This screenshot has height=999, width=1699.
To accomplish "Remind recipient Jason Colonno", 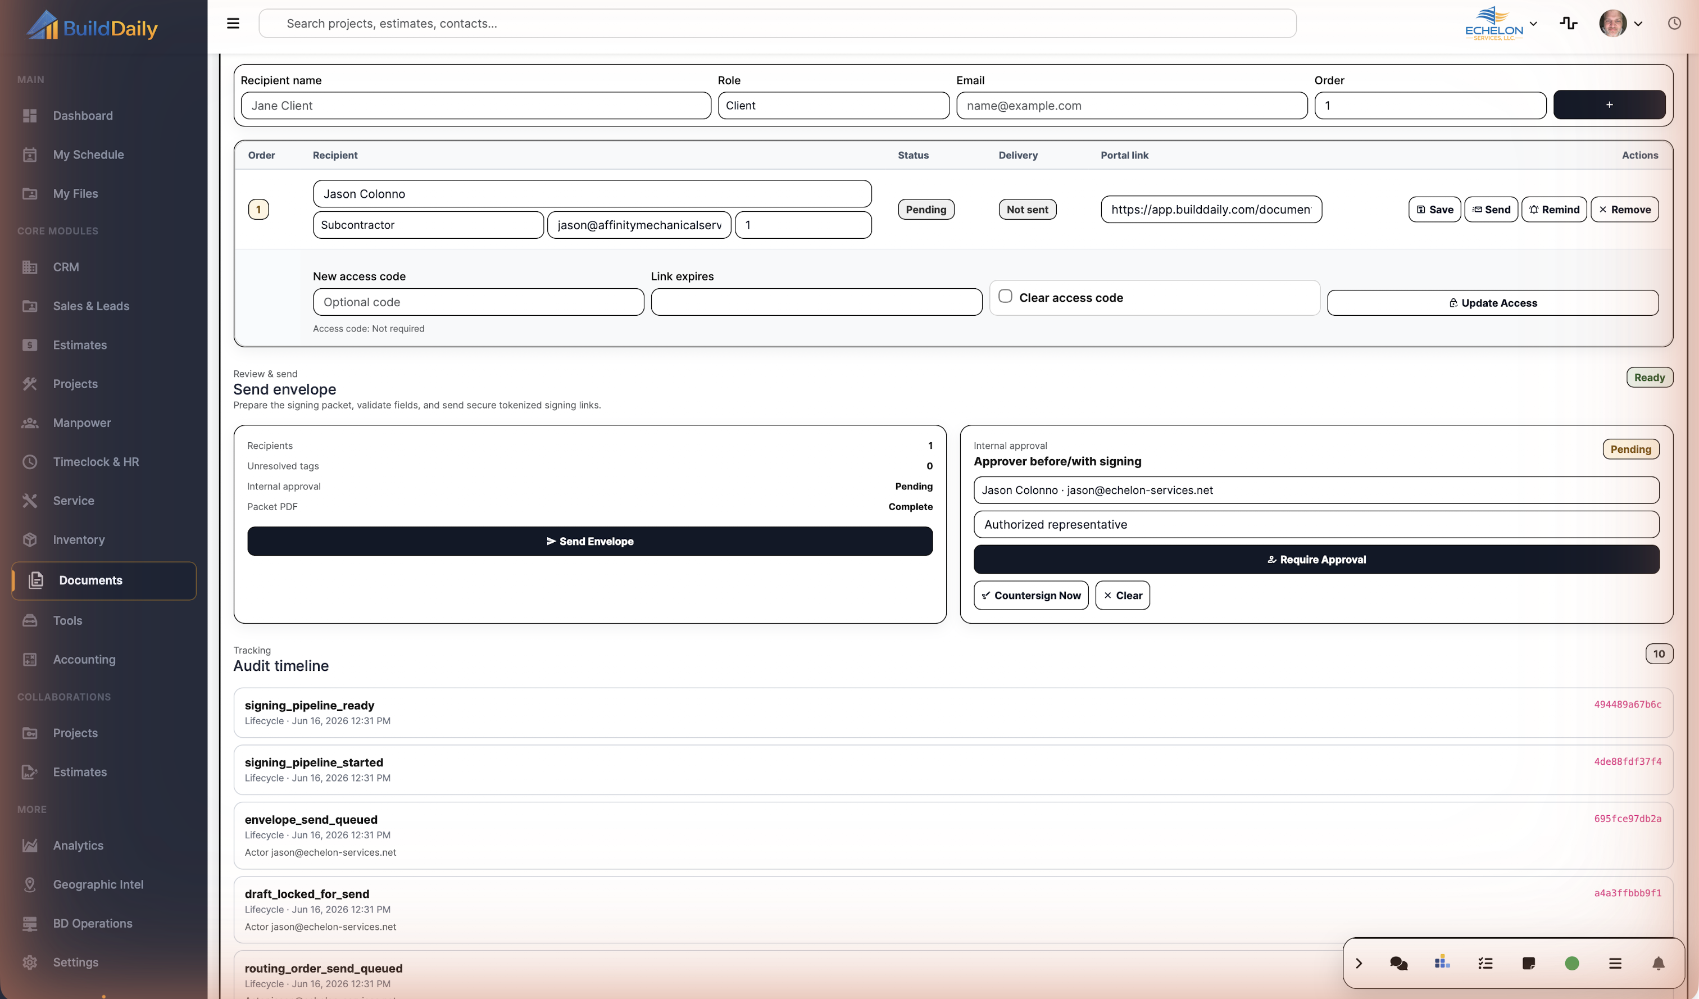I will coord(1554,210).
